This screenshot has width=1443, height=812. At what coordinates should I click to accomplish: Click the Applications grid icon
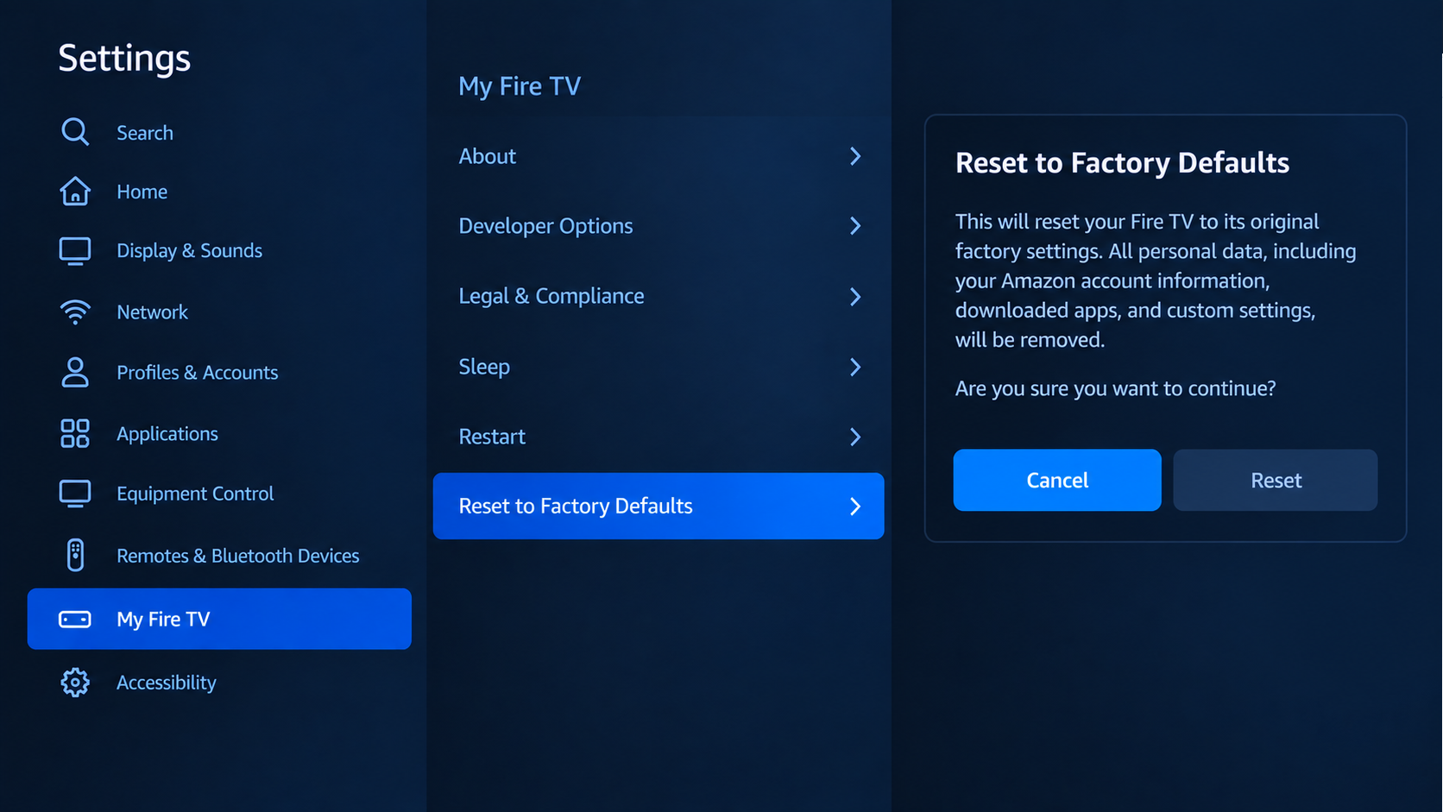click(75, 433)
